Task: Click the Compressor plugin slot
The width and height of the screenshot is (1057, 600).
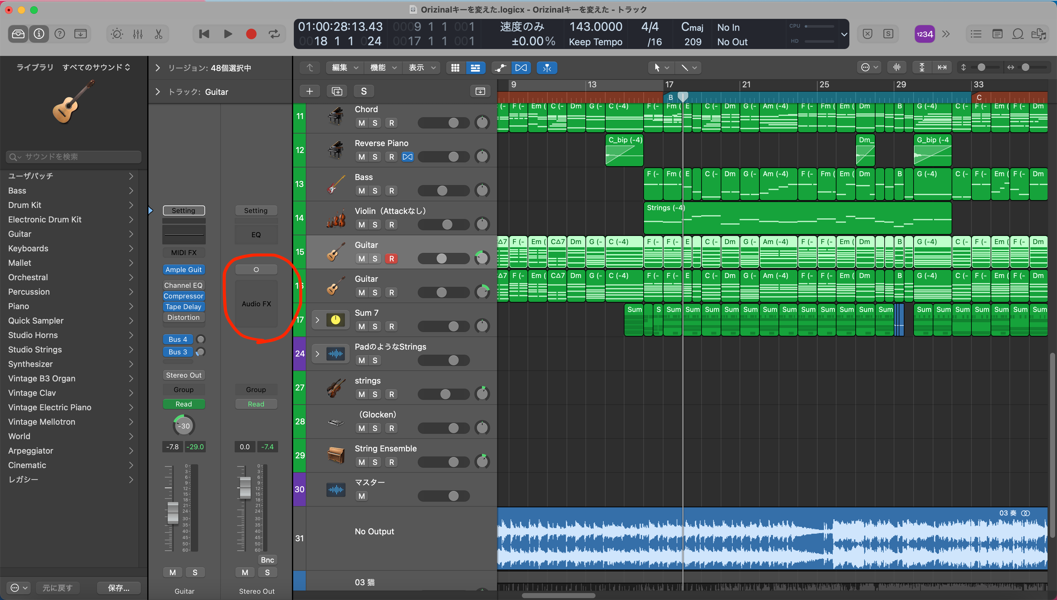Action: pos(184,296)
